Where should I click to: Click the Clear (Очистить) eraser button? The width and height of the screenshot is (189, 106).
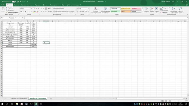164,12
